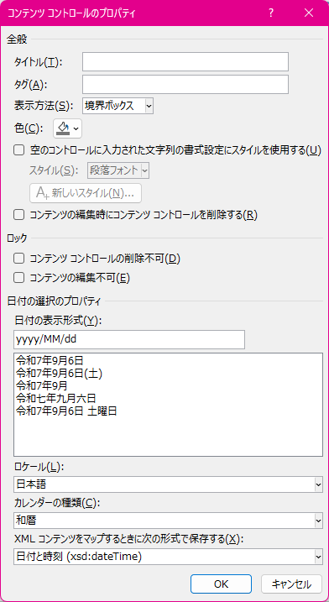This screenshot has height=602, width=329.
Task: Toggle remove content control when edited
Action: [x=18, y=215]
